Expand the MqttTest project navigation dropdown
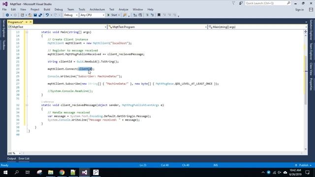315x177 pixels. pyautogui.click(x=106, y=27)
